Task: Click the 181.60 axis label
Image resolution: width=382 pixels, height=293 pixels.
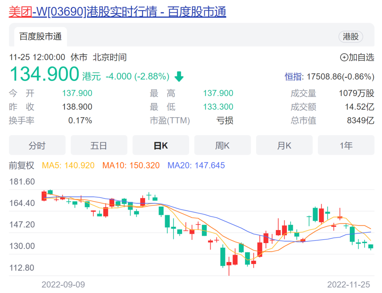Action: tap(22, 182)
